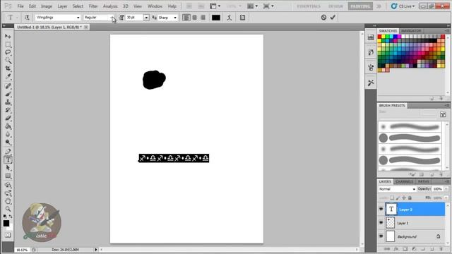This screenshot has width=452, height=254.
Task: Open CS Live dropdown
Action: pos(403,6)
